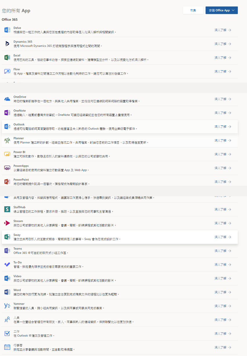247x356 pixels.
Task: Select the Power BI yellow icon
Action: pos(7,154)
